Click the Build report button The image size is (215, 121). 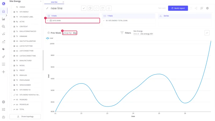point(178,8)
